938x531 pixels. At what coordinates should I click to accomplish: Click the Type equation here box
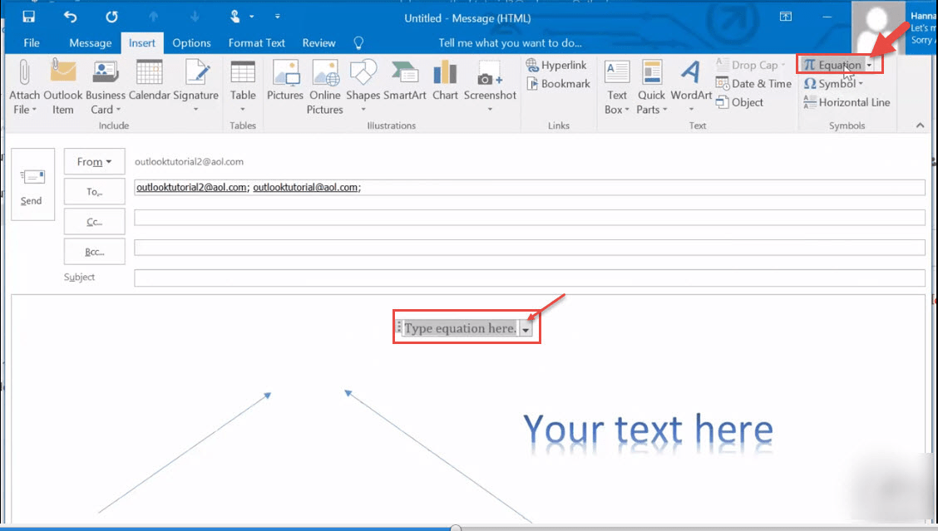[x=460, y=328]
